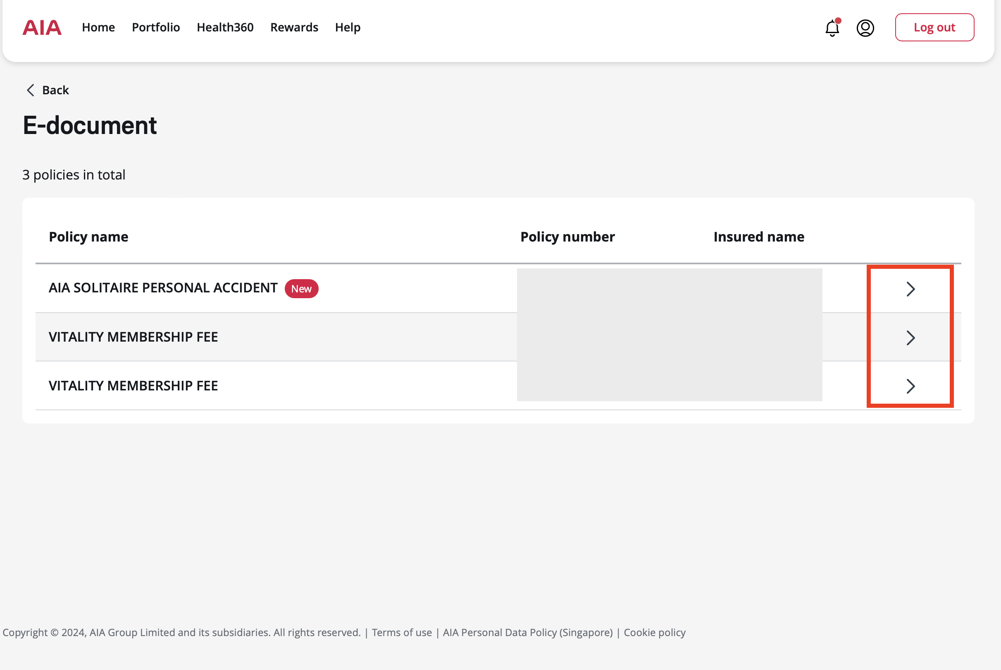Viewport: 1001px width, 670px height.
Task: Select the Rewards menu item
Action: (x=294, y=27)
